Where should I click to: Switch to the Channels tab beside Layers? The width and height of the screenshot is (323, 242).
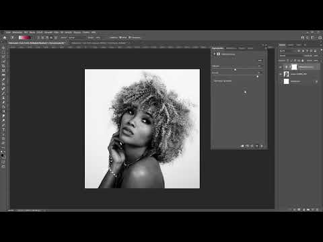coord(291,45)
